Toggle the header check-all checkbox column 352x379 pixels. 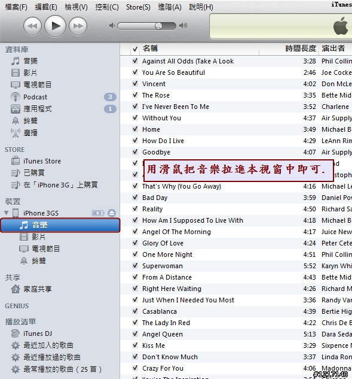click(135, 49)
